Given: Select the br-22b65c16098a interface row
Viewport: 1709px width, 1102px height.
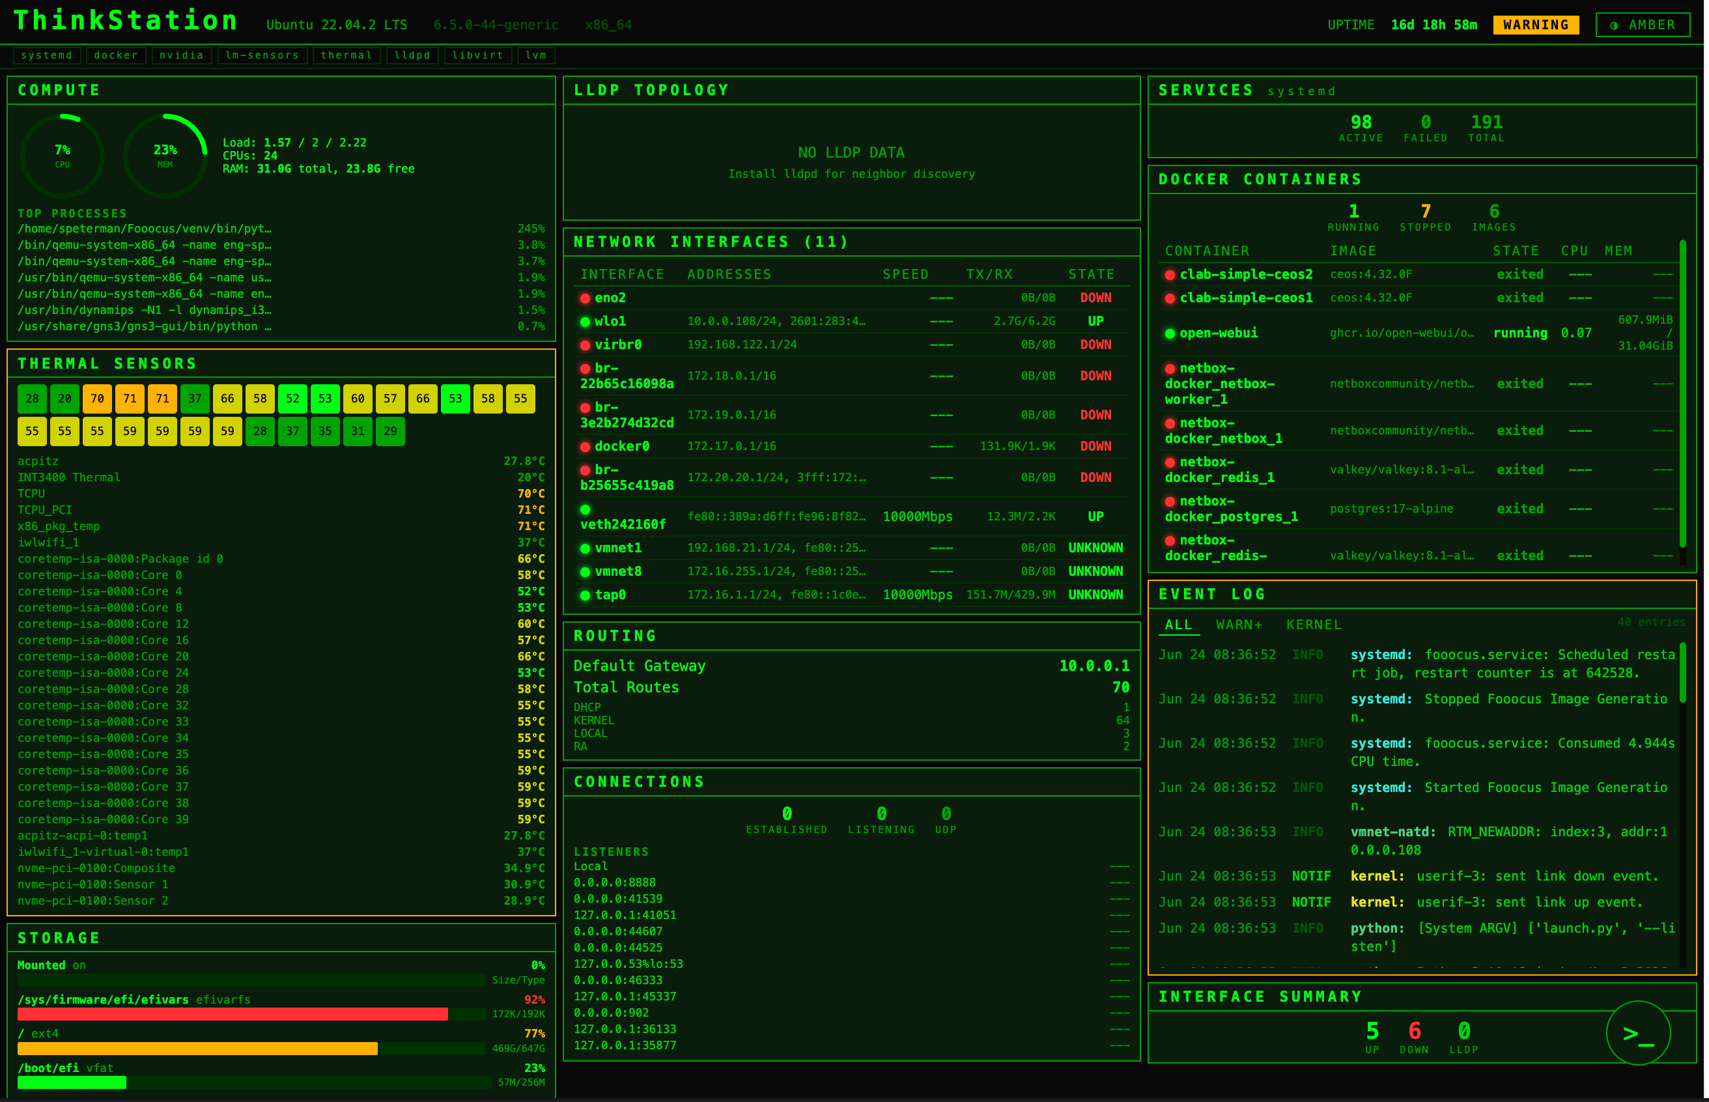Looking at the screenshot, I should tap(851, 376).
